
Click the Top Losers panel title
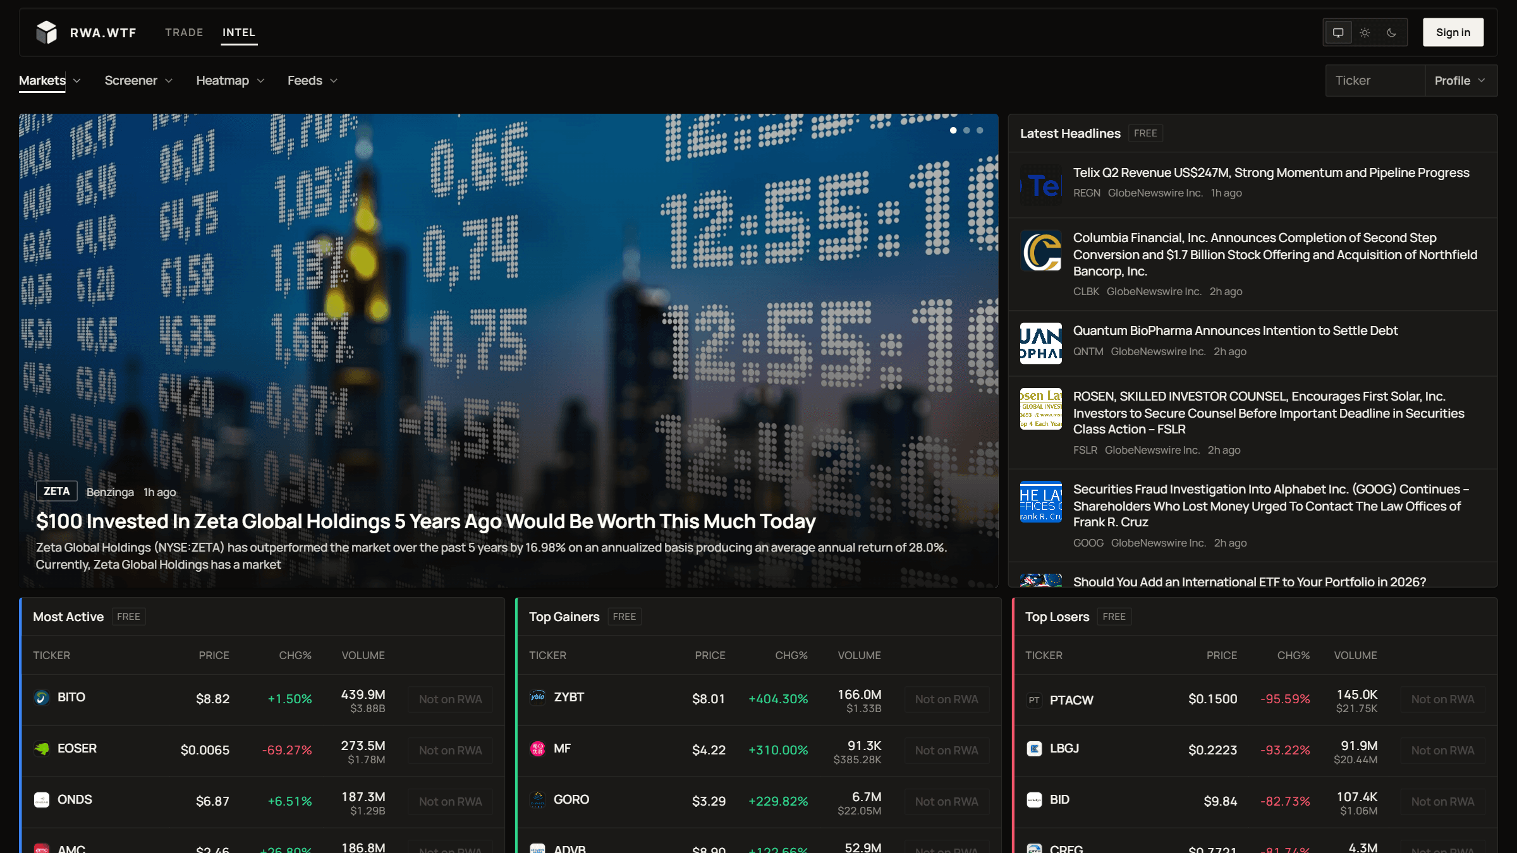[x=1057, y=617]
